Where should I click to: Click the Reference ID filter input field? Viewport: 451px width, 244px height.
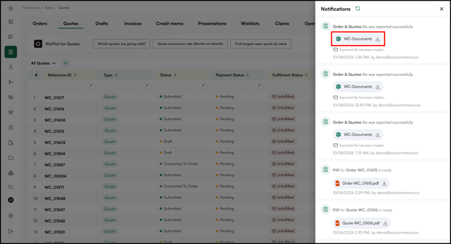click(x=64, y=85)
